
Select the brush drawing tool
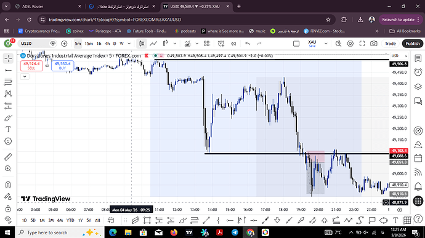[8, 117]
